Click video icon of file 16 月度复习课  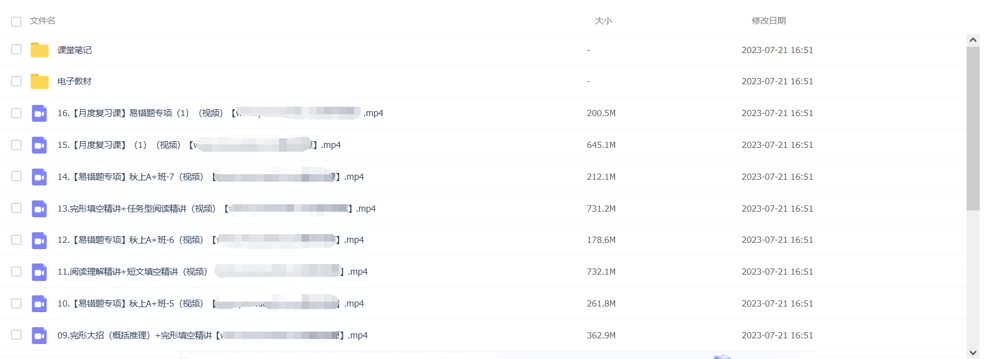tap(39, 113)
